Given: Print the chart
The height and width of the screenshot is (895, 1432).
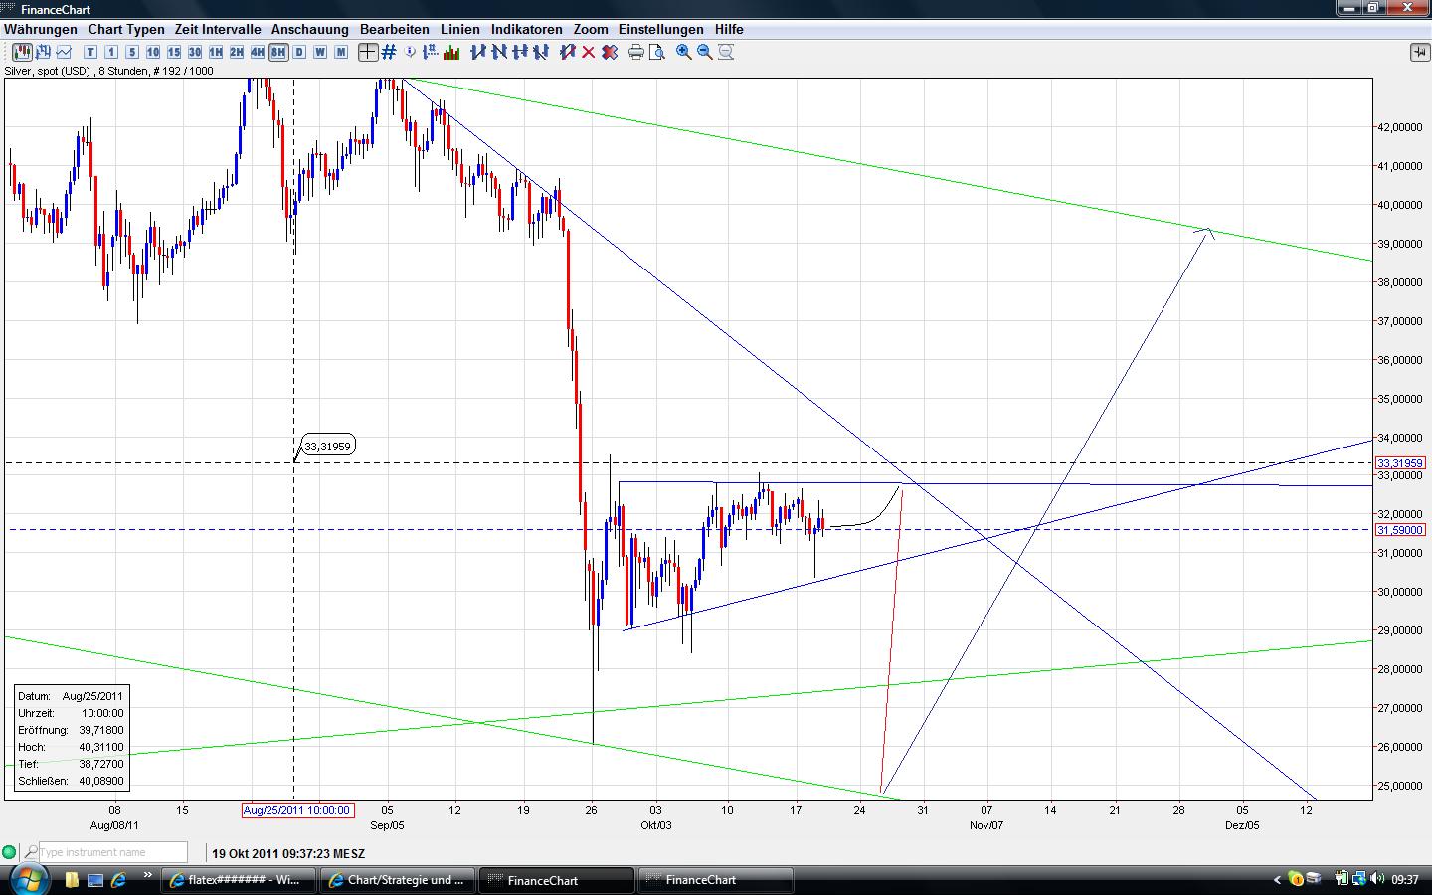Looking at the screenshot, I should point(636,52).
